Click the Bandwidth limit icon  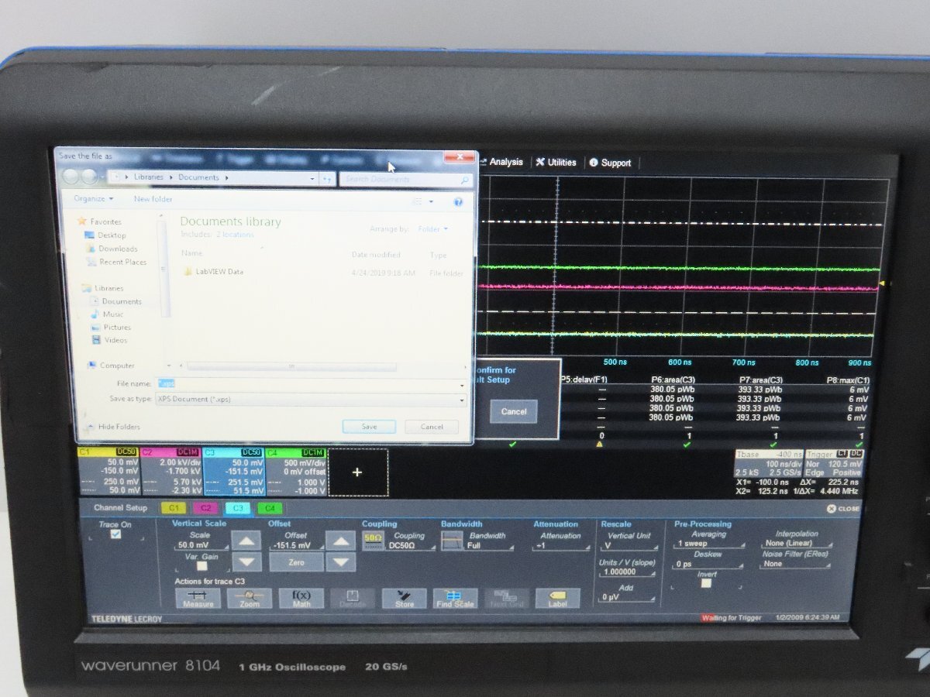coord(452,541)
